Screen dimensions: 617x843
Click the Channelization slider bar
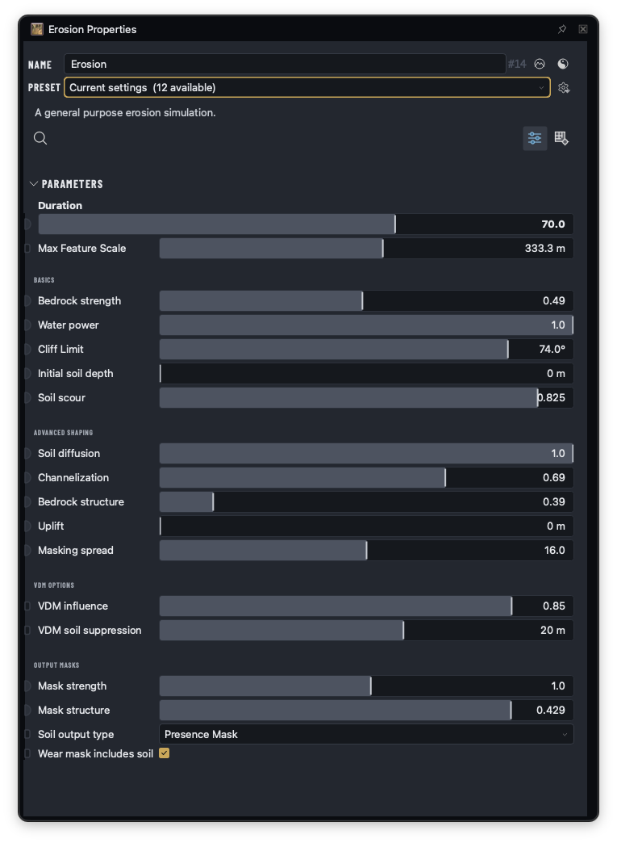366,478
